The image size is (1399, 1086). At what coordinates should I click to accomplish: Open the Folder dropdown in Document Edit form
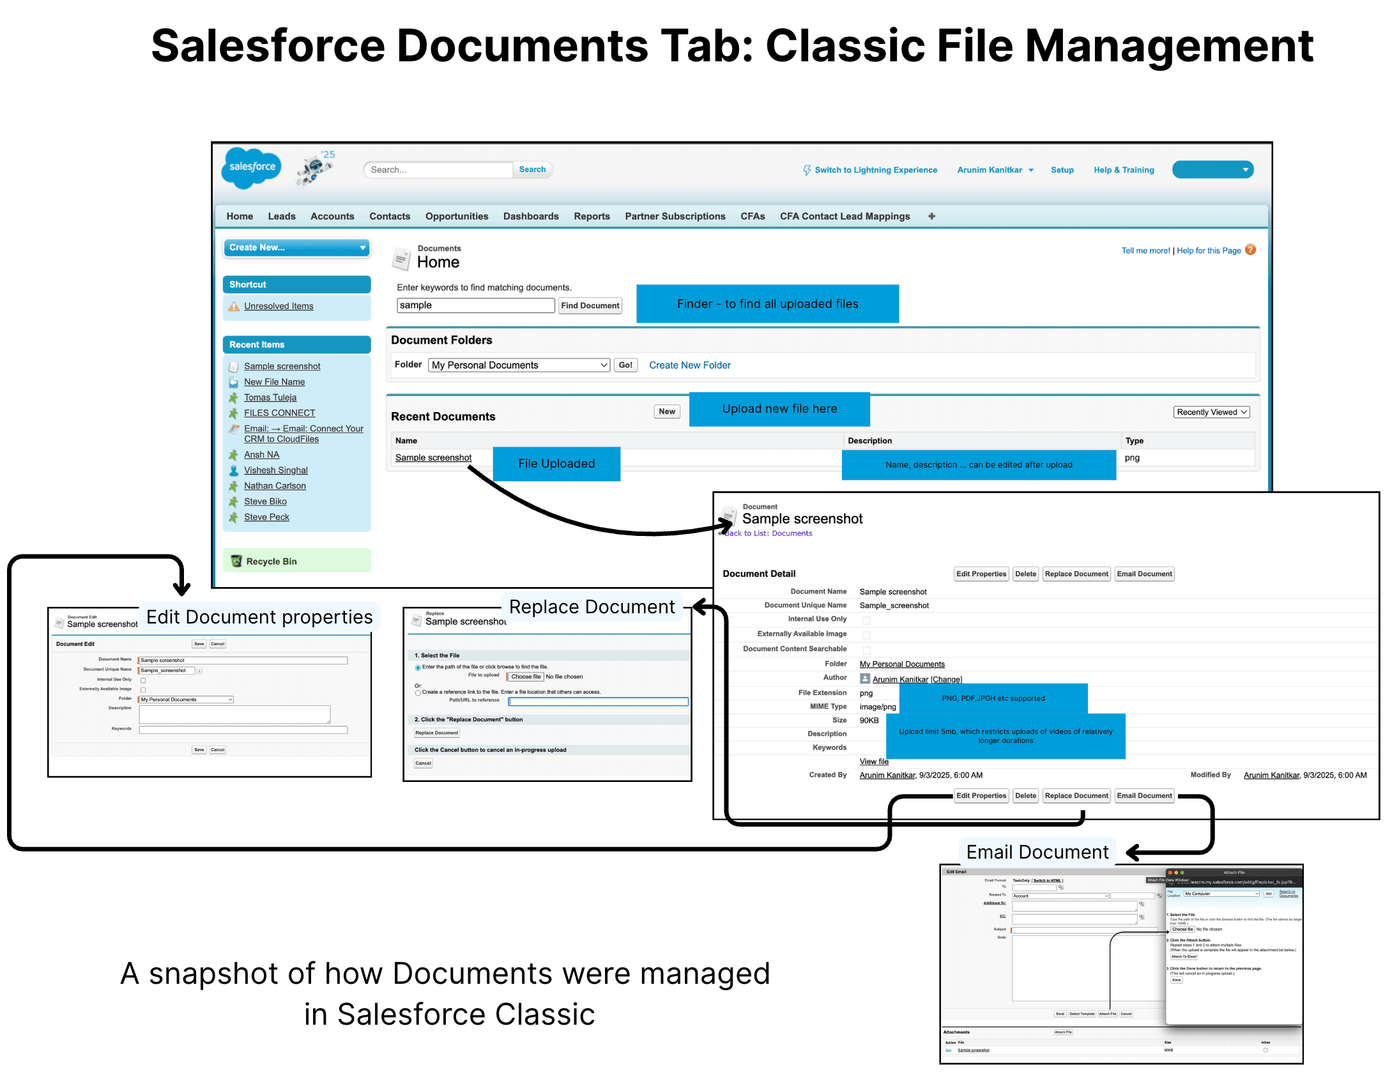tap(187, 700)
